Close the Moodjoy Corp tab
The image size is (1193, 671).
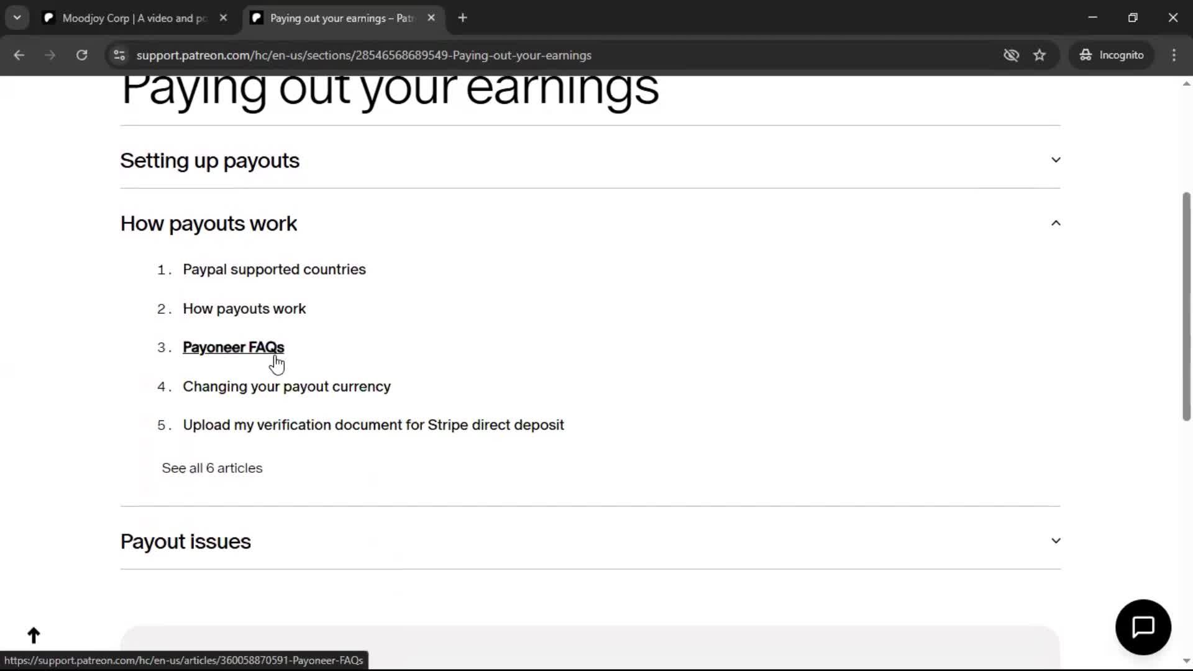point(224,18)
